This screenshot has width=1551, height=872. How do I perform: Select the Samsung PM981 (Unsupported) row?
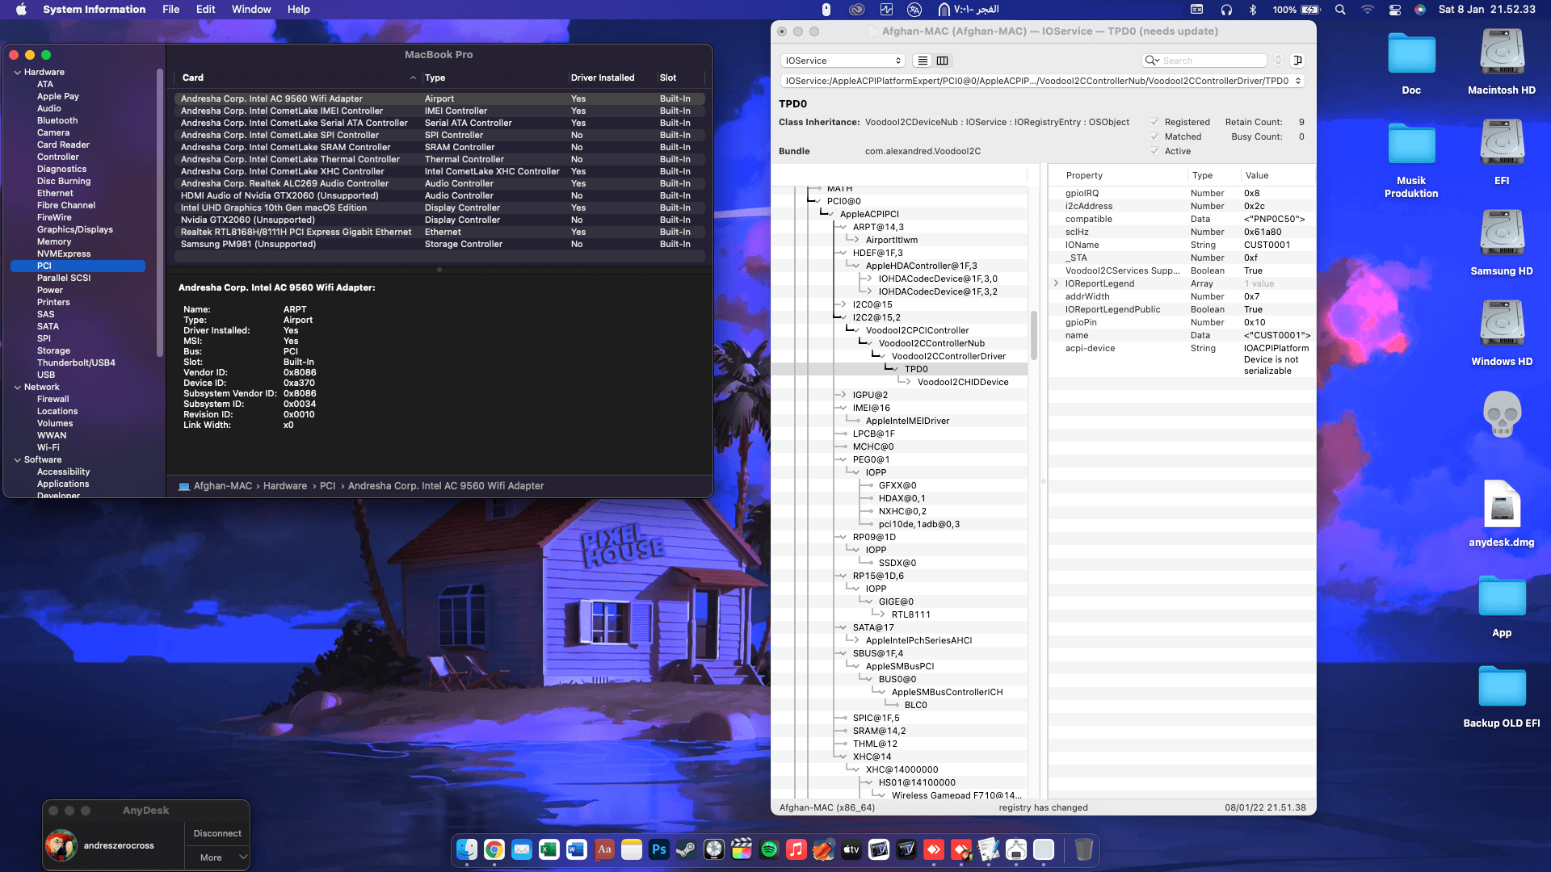439,244
